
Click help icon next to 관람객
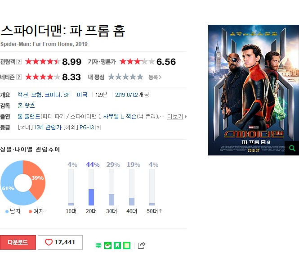(19, 62)
